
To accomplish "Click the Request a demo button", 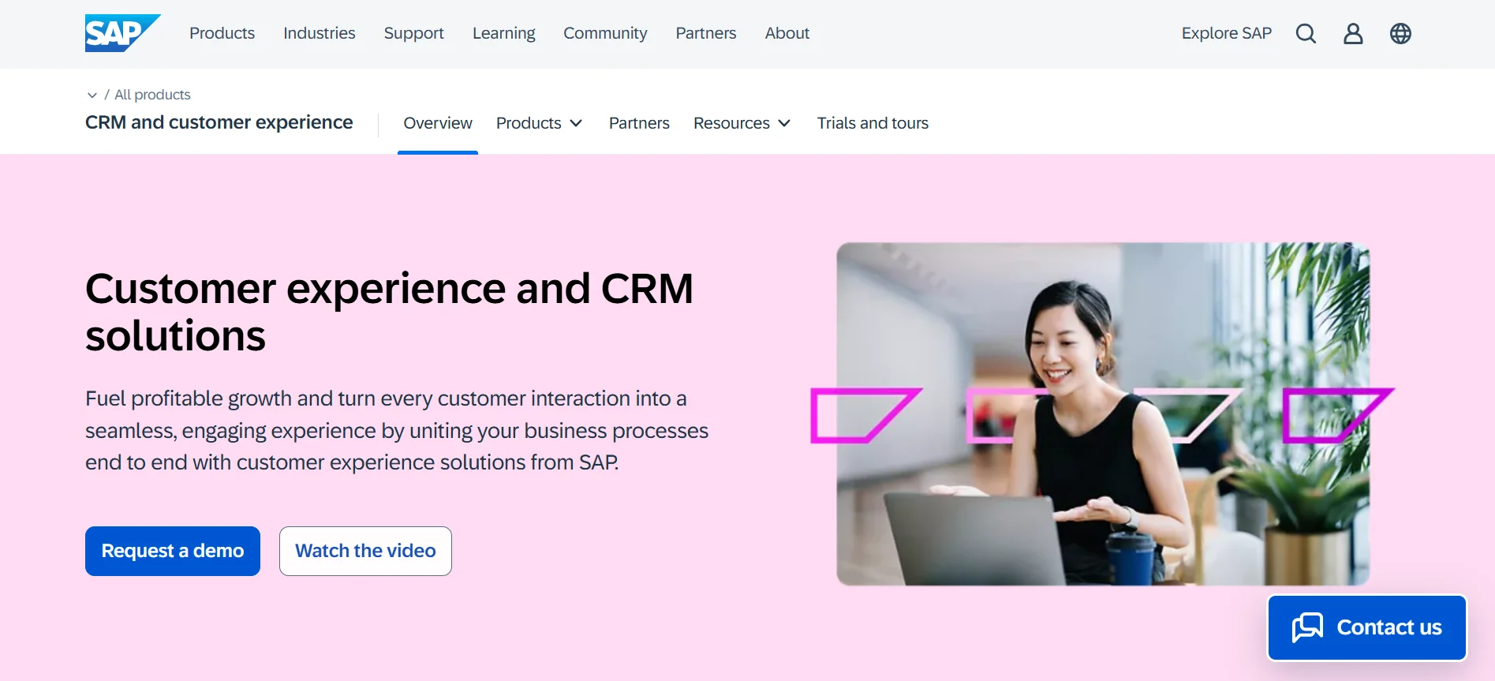I will point(173,551).
